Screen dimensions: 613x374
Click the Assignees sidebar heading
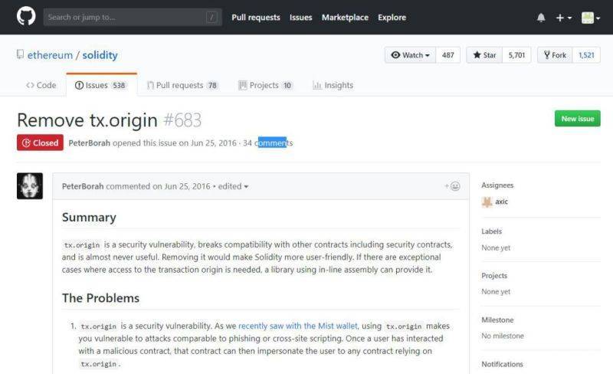pos(497,185)
